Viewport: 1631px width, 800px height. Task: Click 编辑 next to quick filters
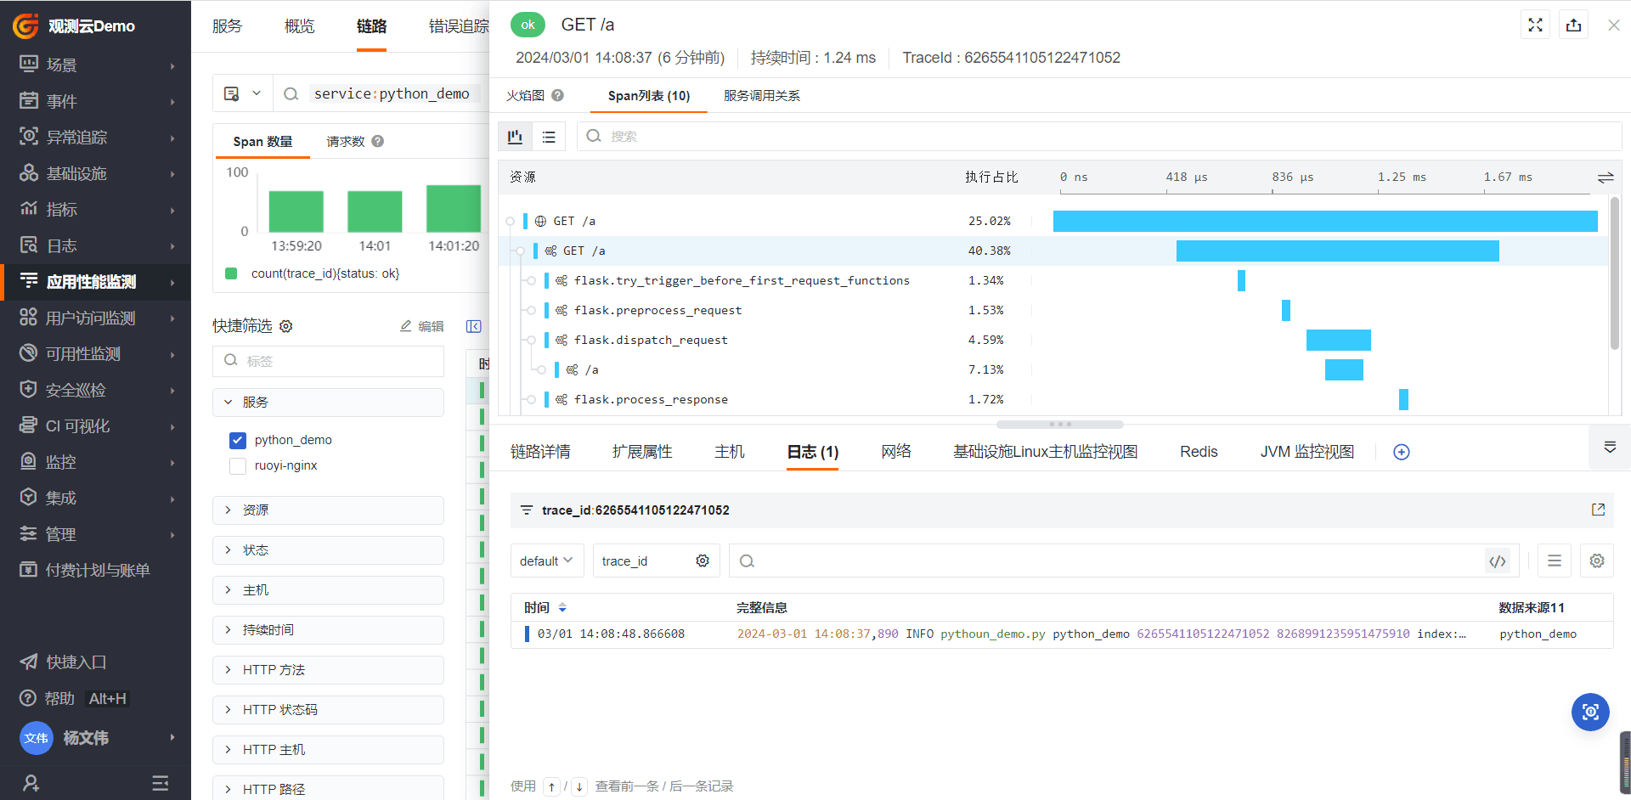(x=422, y=326)
